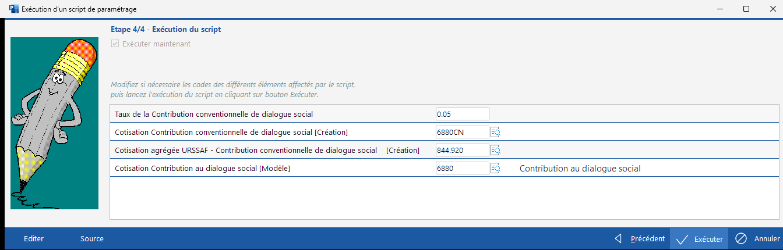Minimize the script execution window
This screenshot has width=783, height=250.
tap(720, 9)
